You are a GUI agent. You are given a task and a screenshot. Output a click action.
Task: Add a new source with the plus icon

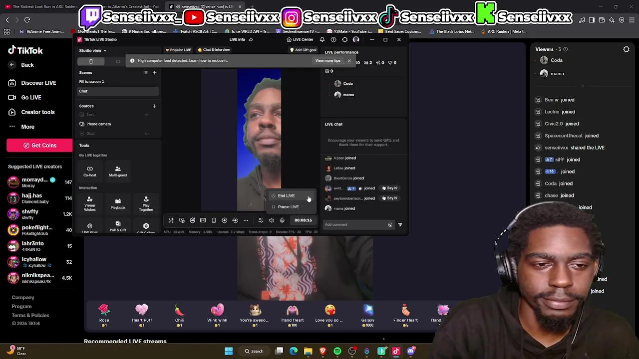154,106
